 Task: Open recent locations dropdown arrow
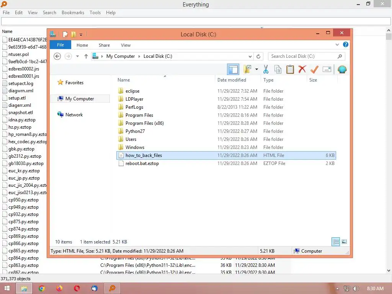pyautogui.click(x=77, y=56)
